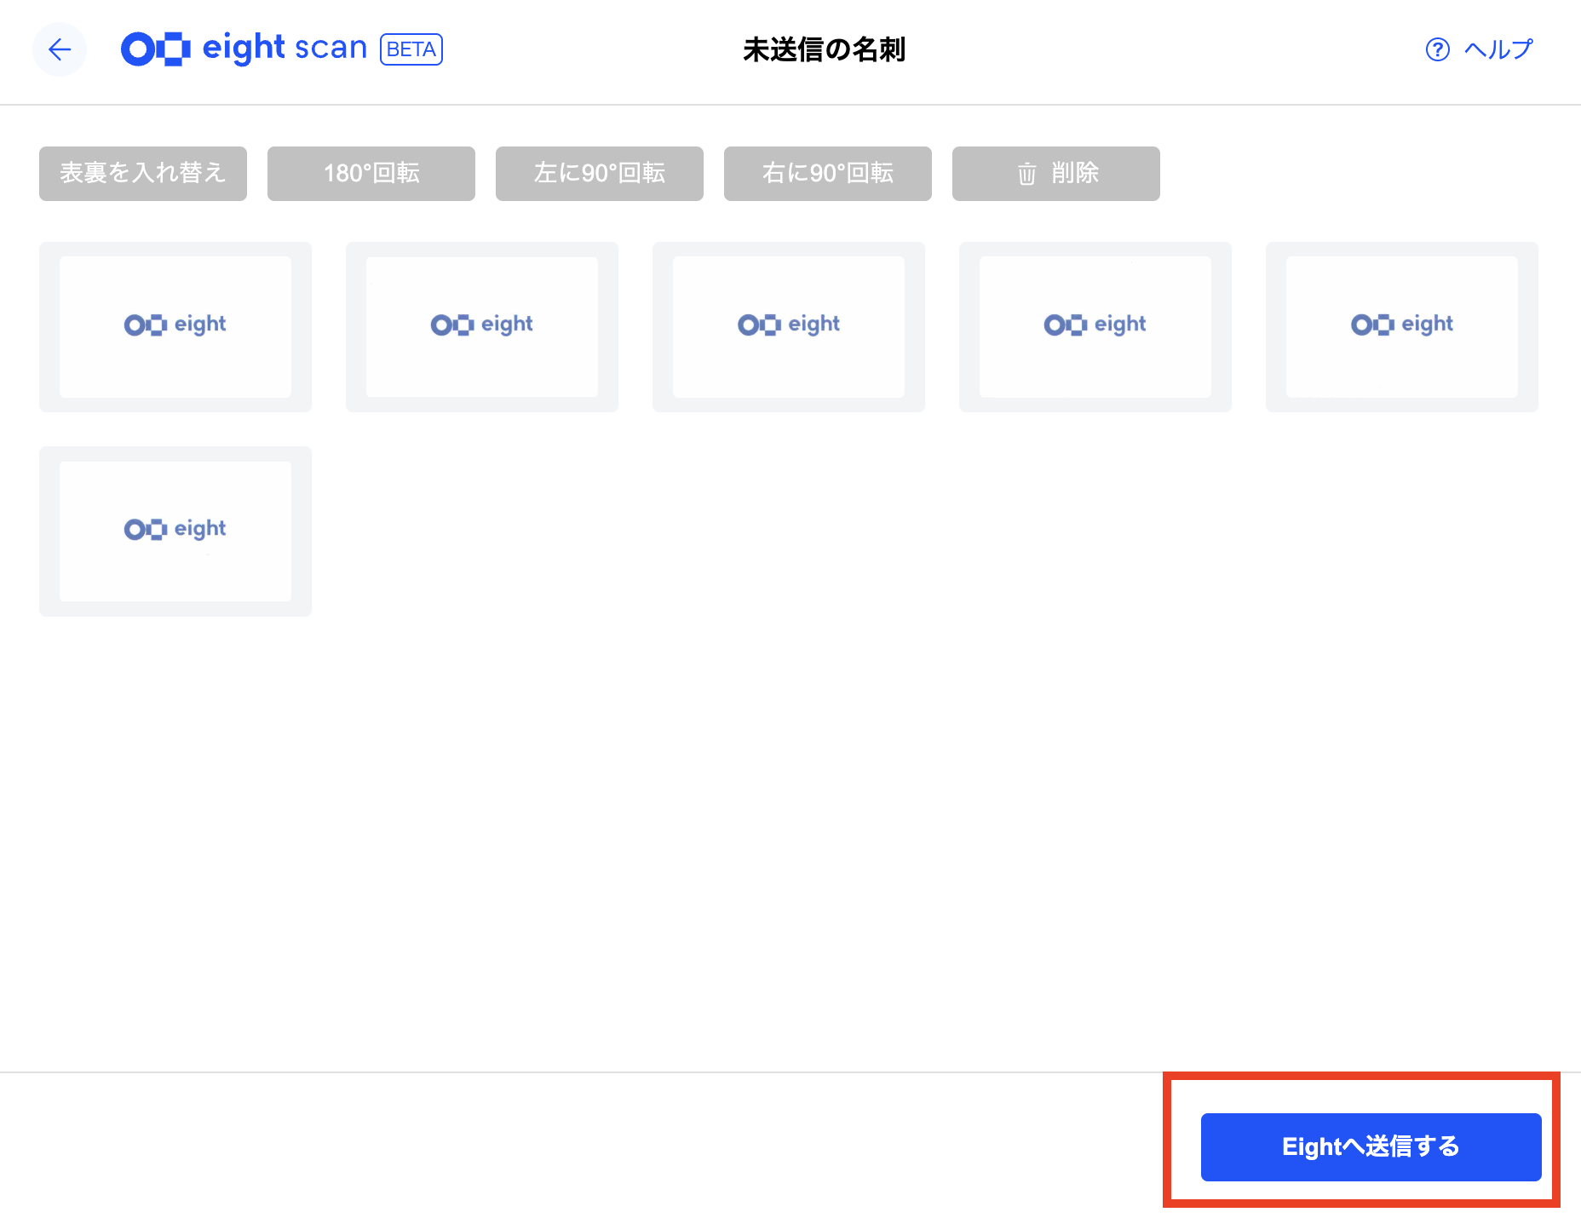Select the 右に90°回転 tool
Viewport: 1581px width, 1218px height.
click(827, 174)
